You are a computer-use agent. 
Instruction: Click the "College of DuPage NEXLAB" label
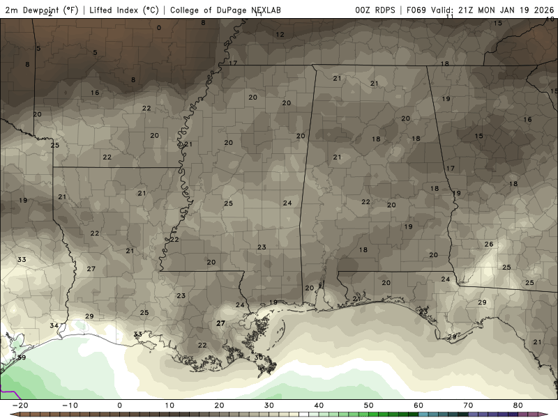225,10
